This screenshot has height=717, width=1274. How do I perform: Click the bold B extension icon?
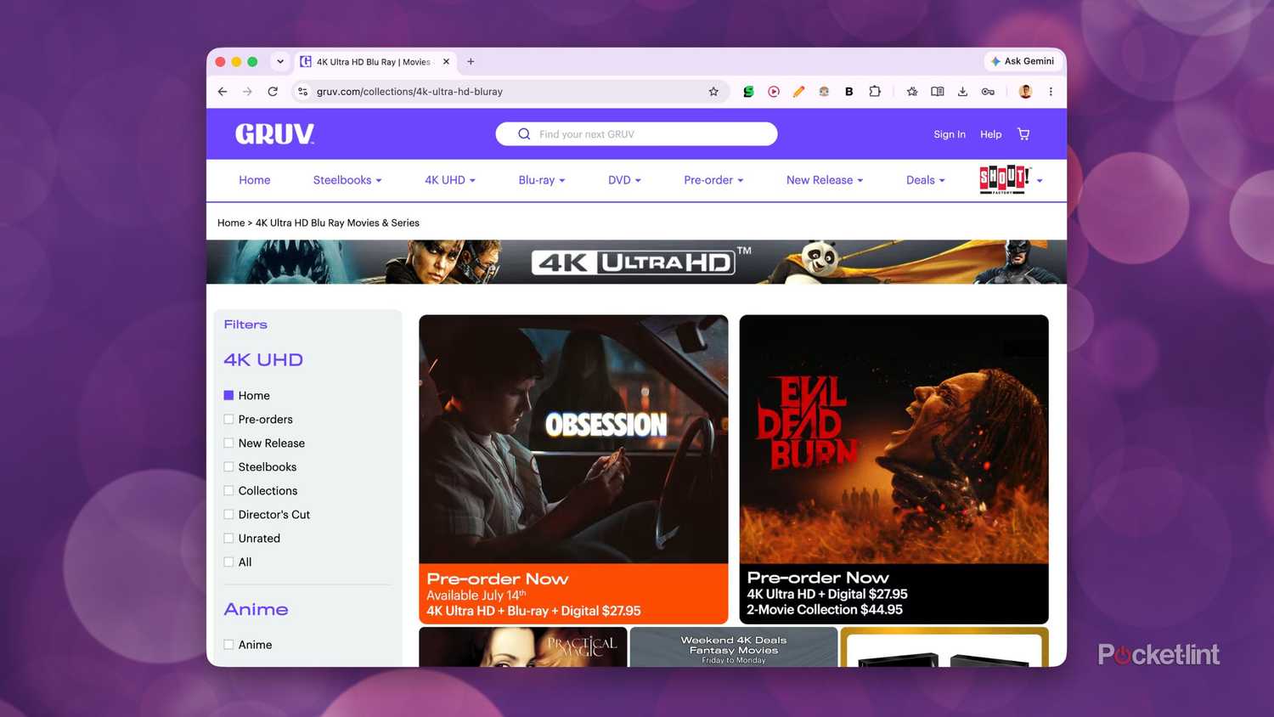pyautogui.click(x=848, y=92)
